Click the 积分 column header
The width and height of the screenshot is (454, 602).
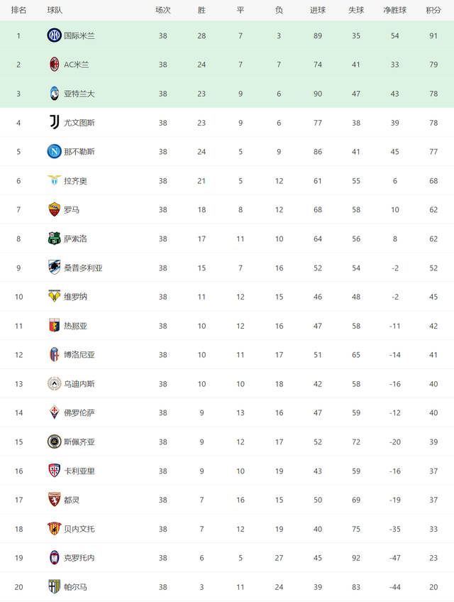433,11
